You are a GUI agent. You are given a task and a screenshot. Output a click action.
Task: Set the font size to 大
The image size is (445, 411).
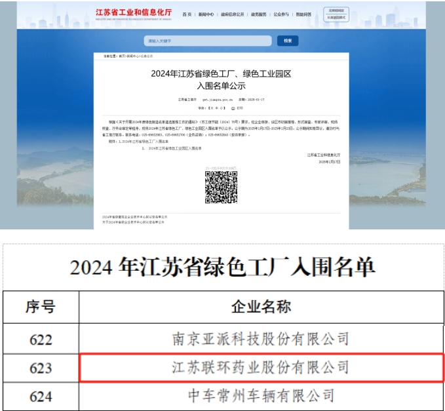click(x=211, y=108)
